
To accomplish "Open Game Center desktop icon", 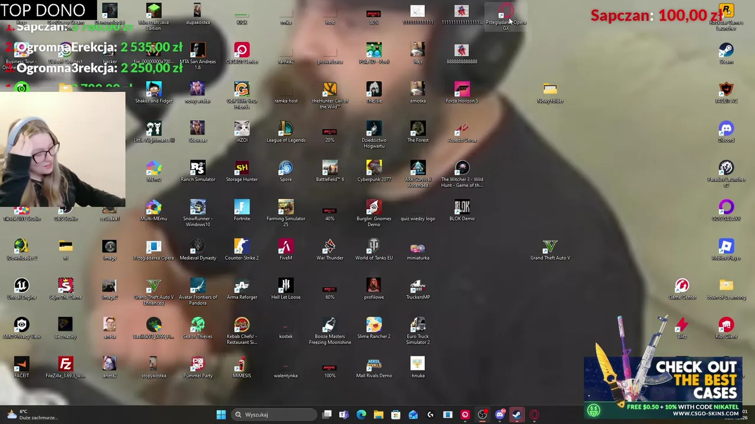I will click(x=682, y=289).
